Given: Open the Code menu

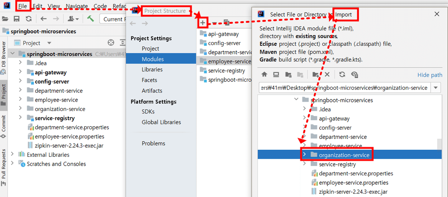Looking at the screenshot, I should [100, 6].
